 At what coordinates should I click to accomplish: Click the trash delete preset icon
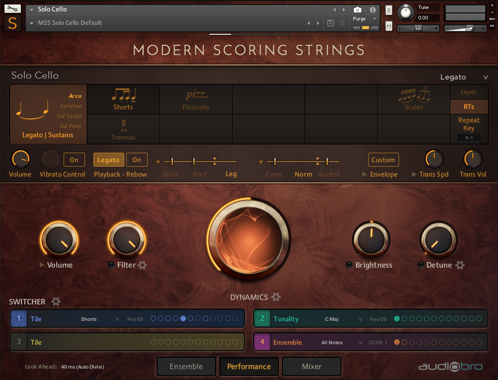tap(342, 23)
